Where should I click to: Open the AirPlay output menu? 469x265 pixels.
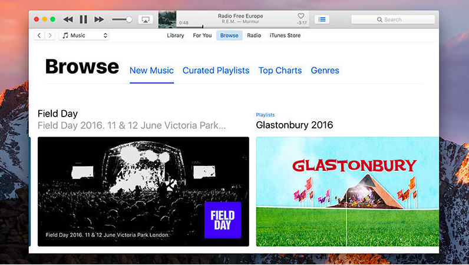(145, 19)
